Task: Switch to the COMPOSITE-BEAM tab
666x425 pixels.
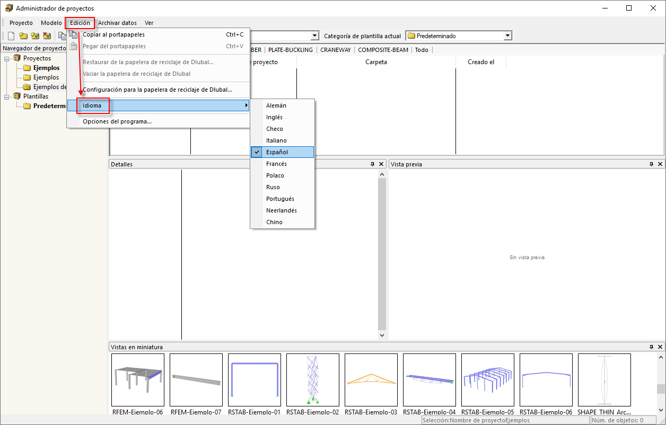Action: click(x=383, y=50)
